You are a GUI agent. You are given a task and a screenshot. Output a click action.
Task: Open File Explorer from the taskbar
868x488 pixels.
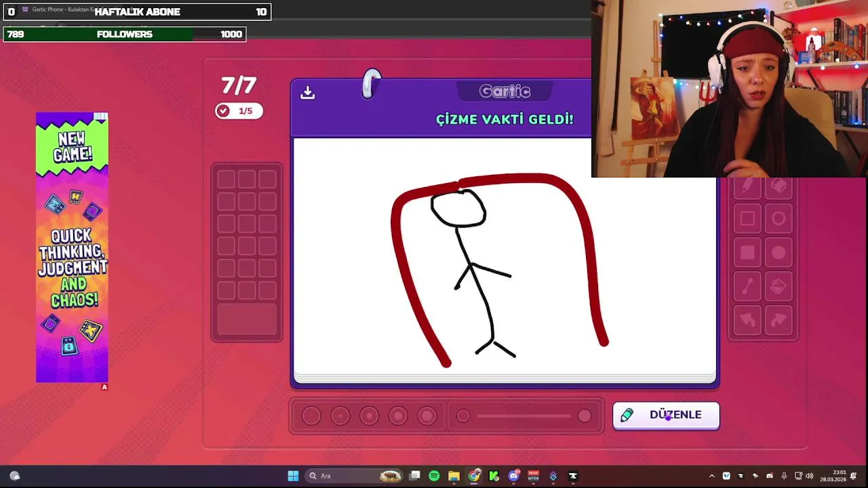pyautogui.click(x=454, y=476)
